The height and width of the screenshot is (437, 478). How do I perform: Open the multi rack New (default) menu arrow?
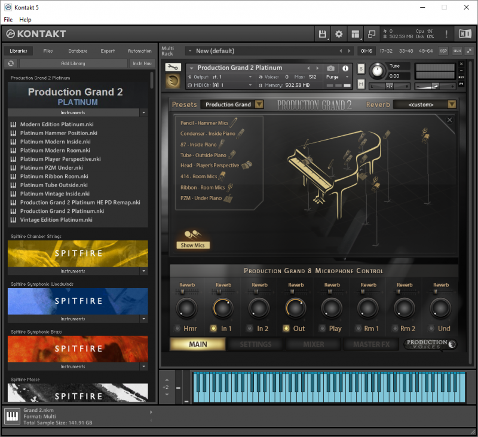point(190,51)
